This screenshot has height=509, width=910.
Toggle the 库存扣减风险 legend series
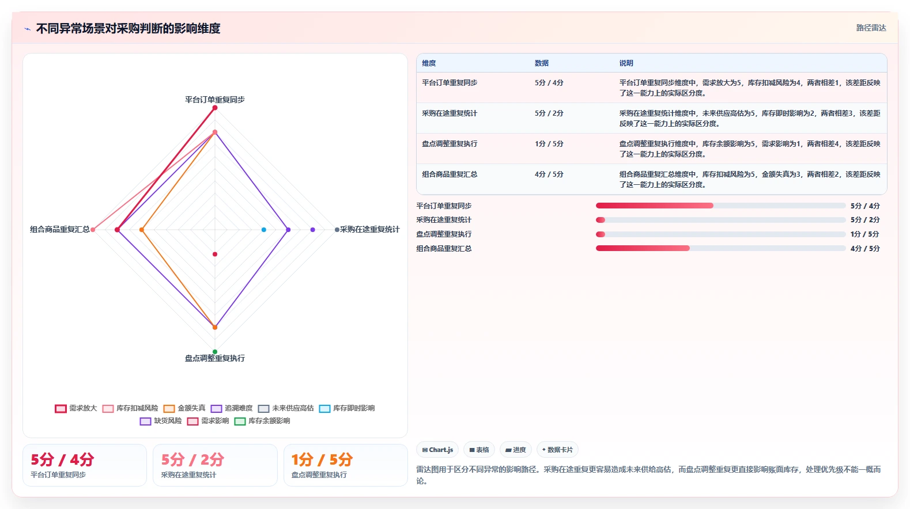point(130,408)
